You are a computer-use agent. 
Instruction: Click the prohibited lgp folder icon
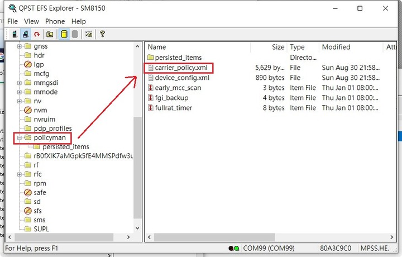(x=28, y=64)
